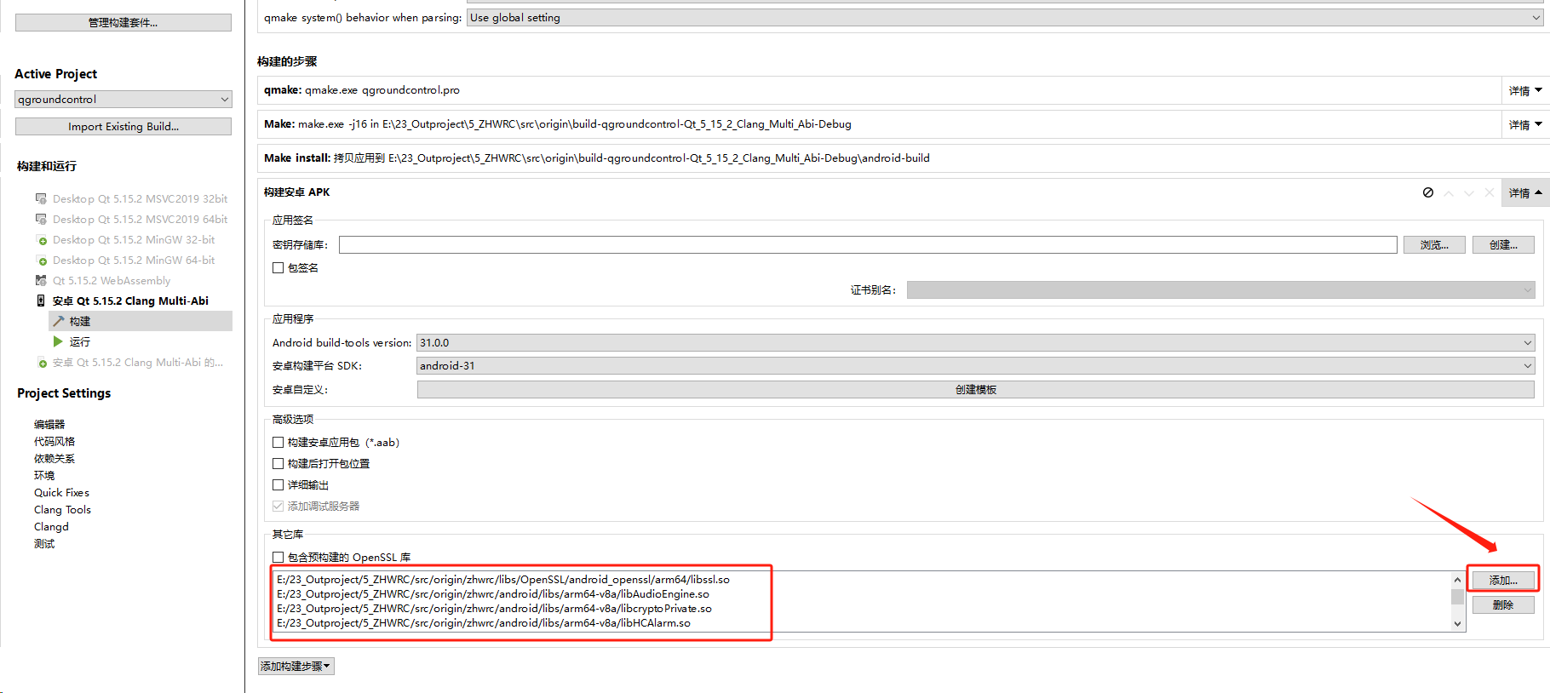This screenshot has width=1550, height=693.
Task: Toggle the 包签名 checkbox
Action: (278, 267)
